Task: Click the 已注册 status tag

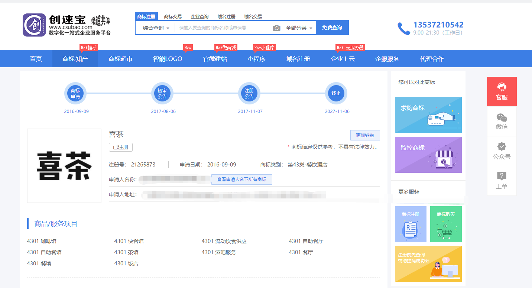Action: click(121, 147)
